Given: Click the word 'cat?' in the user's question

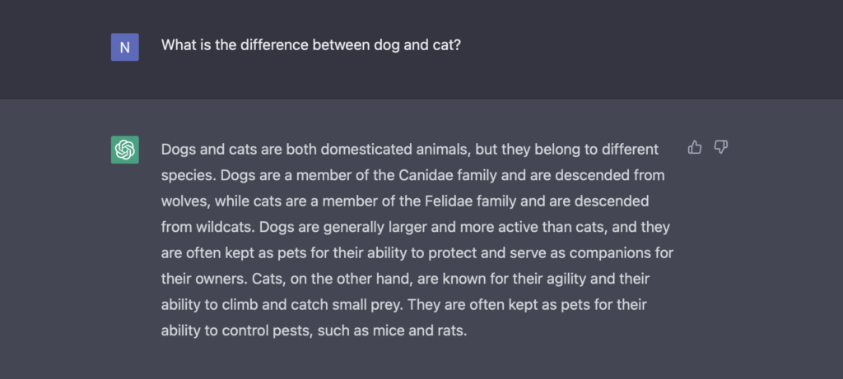Looking at the screenshot, I should pyautogui.click(x=447, y=45).
